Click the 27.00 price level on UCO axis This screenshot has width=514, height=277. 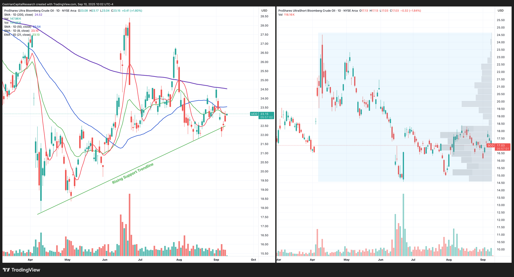click(264, 44)
